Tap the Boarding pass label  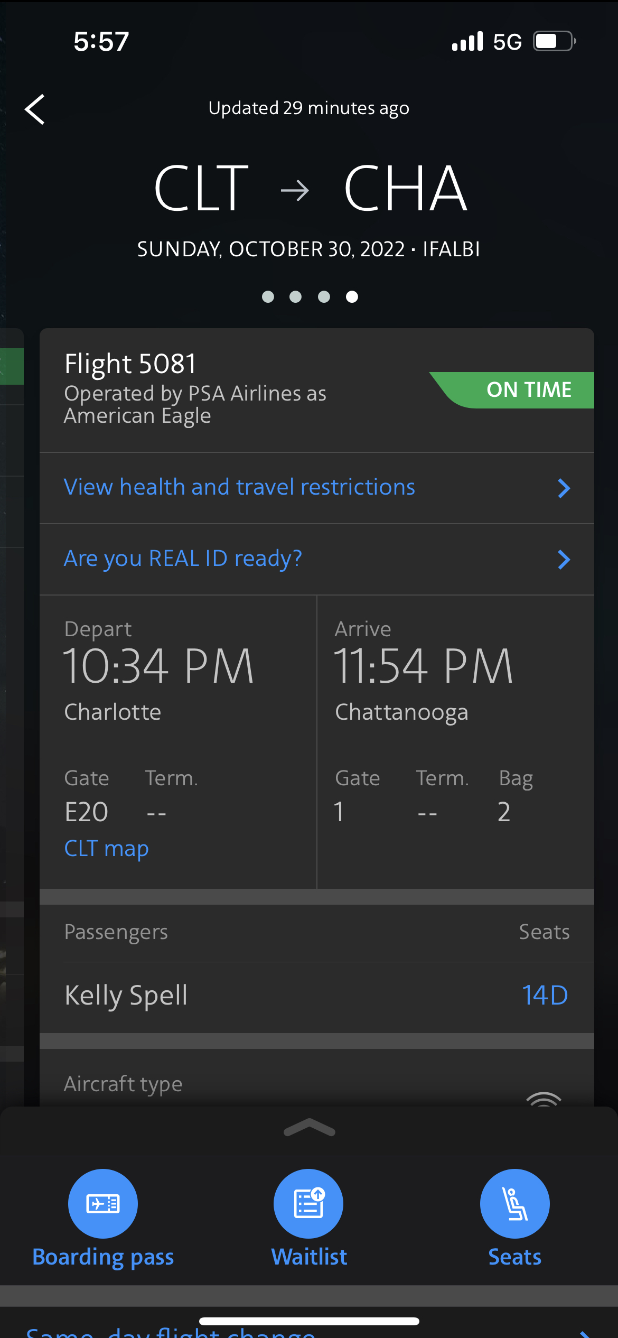tap(103, 1257)
